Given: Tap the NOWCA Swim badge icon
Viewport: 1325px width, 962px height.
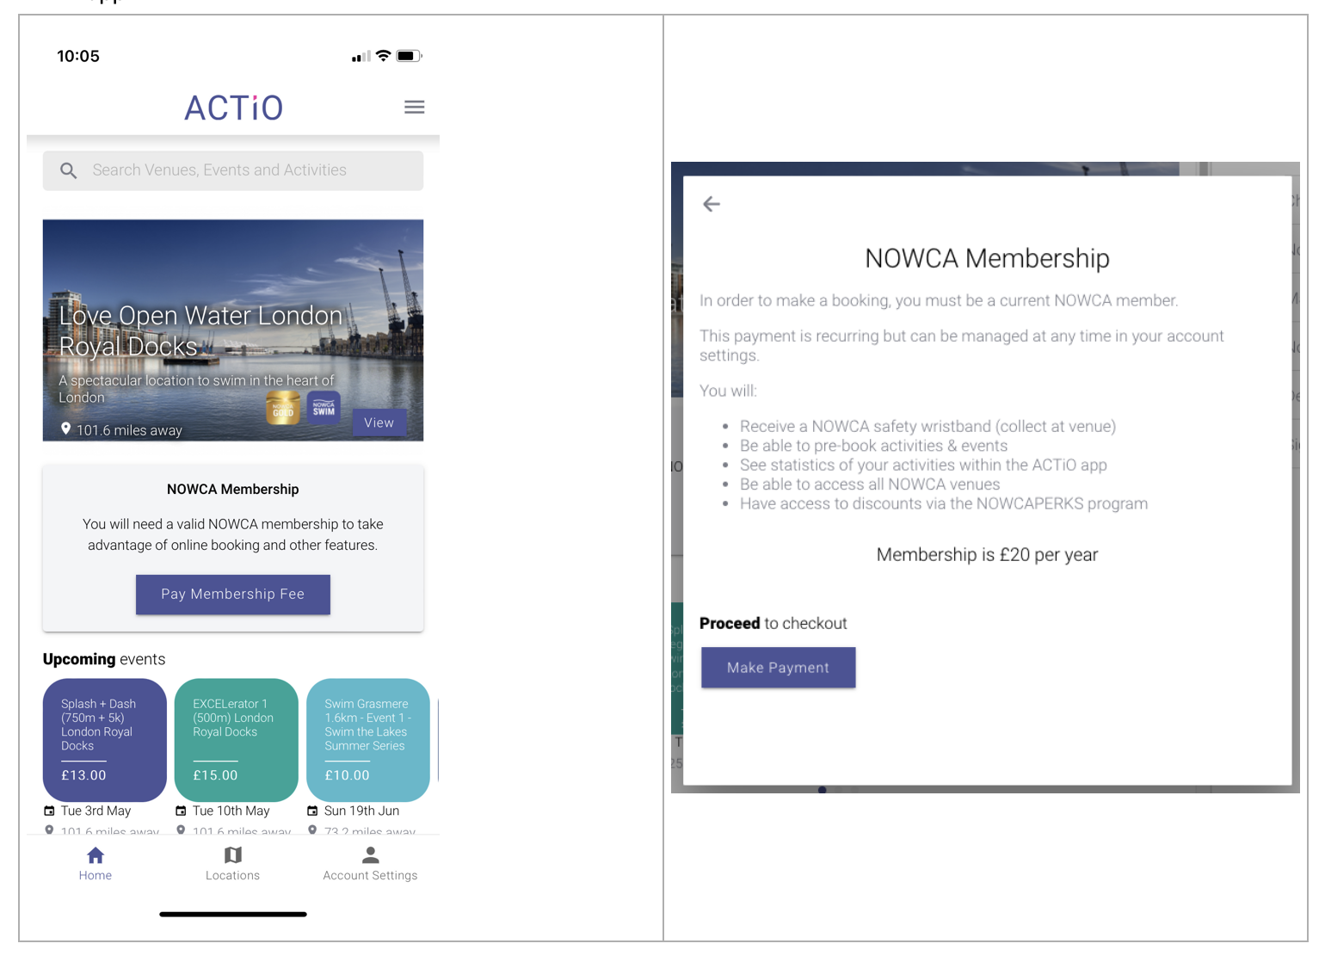Looking at the screenshot, I should pos(324,407).
